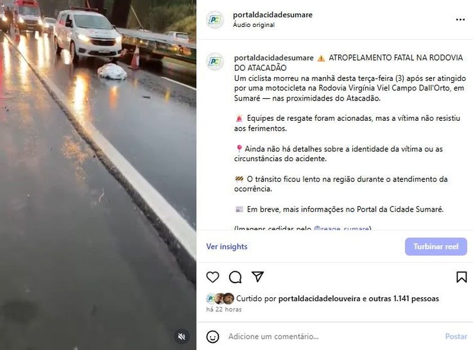This screenshot has width=473, height=350.
Task: Focus the Adicione um comentário field
Action: point(333,337)
